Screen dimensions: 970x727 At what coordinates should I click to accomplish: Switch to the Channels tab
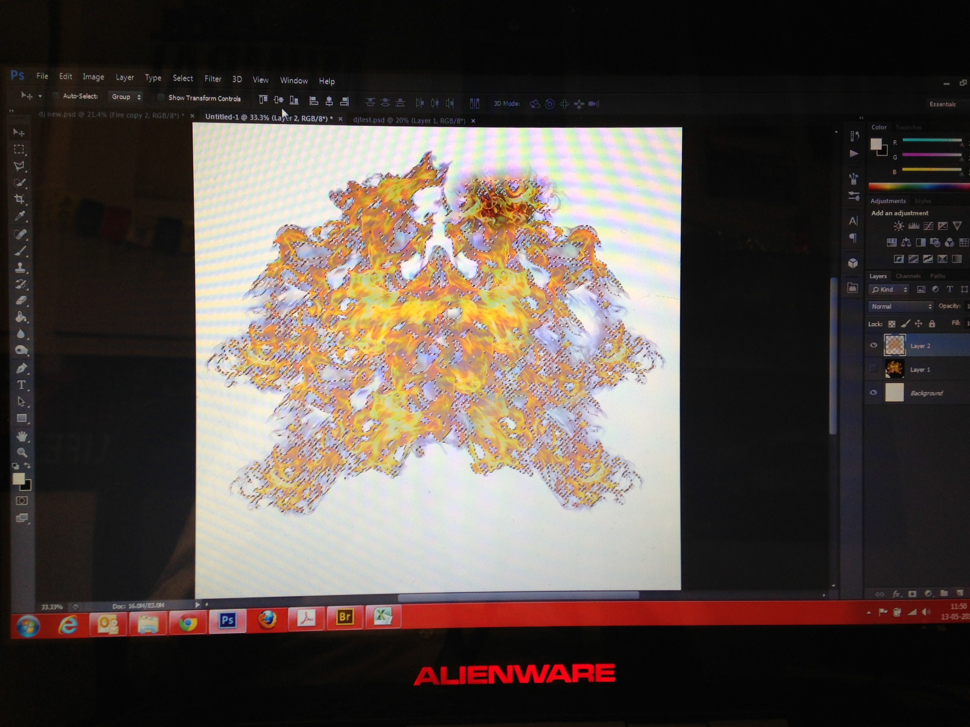[908, 276]
